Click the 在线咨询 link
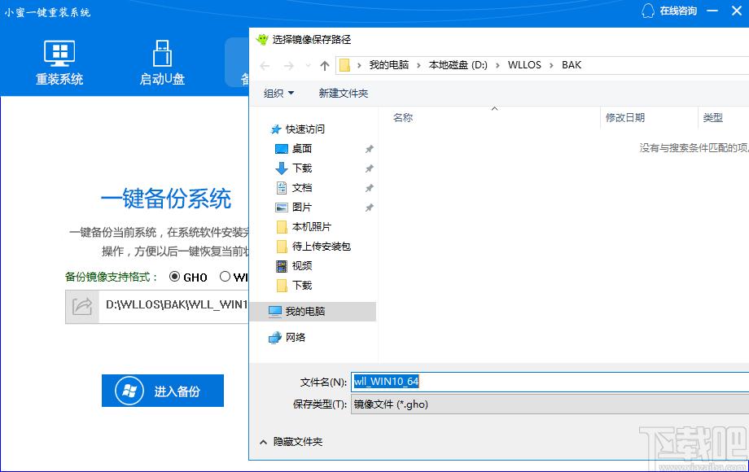This screenshot has height=472, width=749. pyautogui.click(x=678, y=11)
